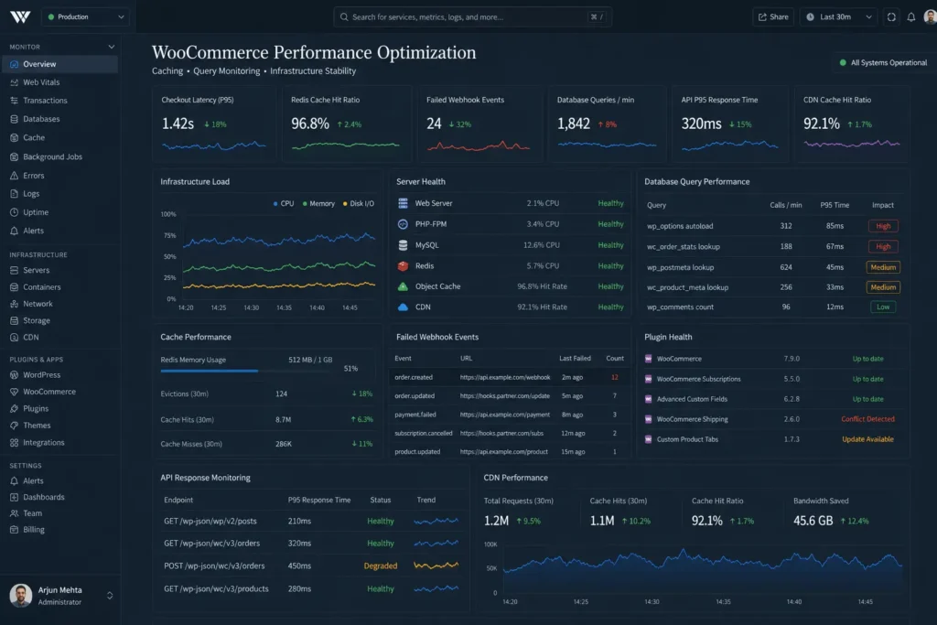Click the Medium badge for wp_postmeta lookup
Viewport: 937px width, 625px height.
(883, 267)
